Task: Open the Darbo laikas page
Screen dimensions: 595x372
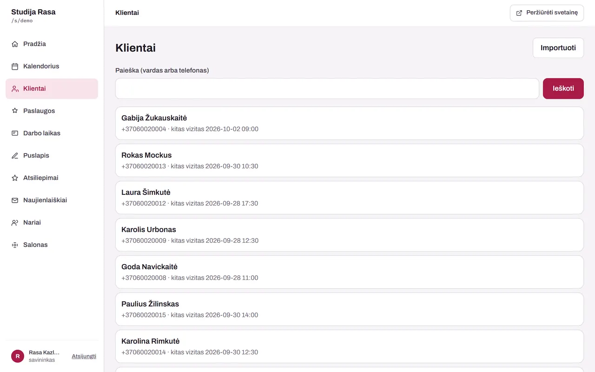Action: click(52, 133)
